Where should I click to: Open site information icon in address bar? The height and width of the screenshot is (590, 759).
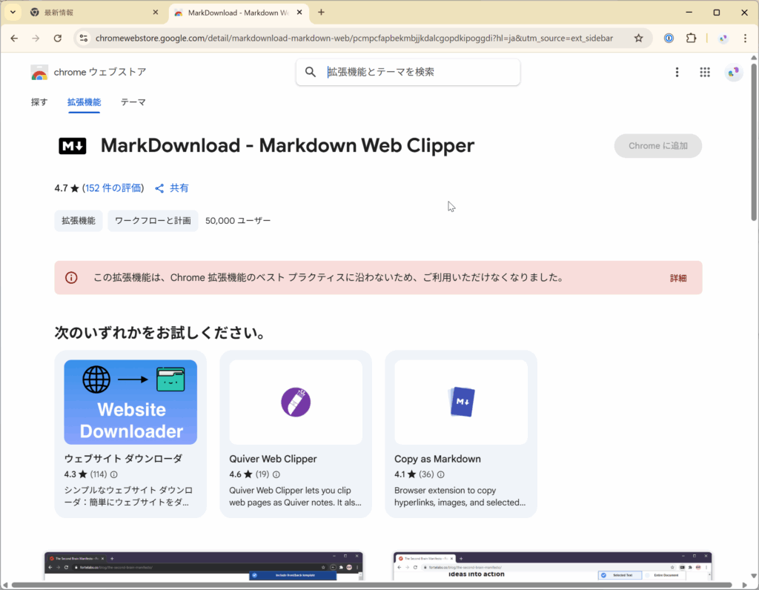[x=84, y=39]
